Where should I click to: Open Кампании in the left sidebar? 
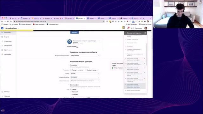coord(8,33)
